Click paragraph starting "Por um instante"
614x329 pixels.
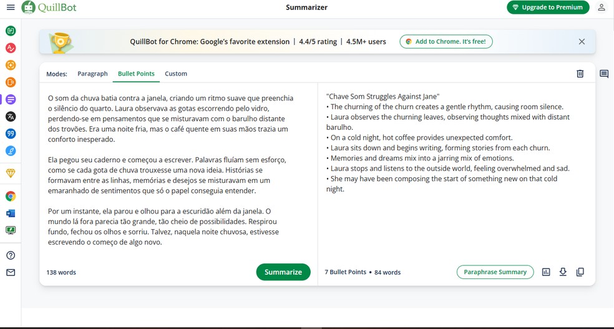(x=165, y=227)
